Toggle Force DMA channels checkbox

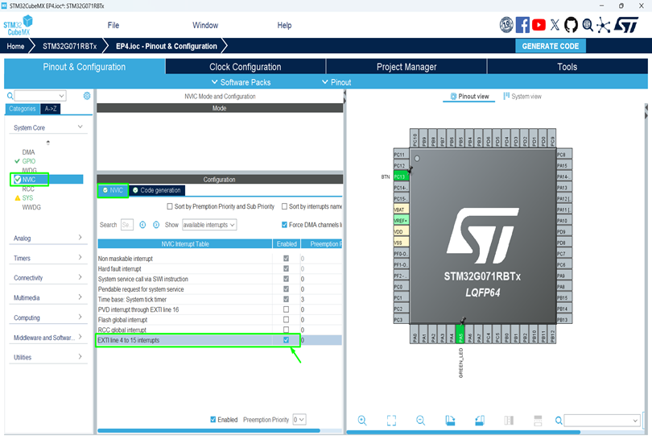click(284, 225)
